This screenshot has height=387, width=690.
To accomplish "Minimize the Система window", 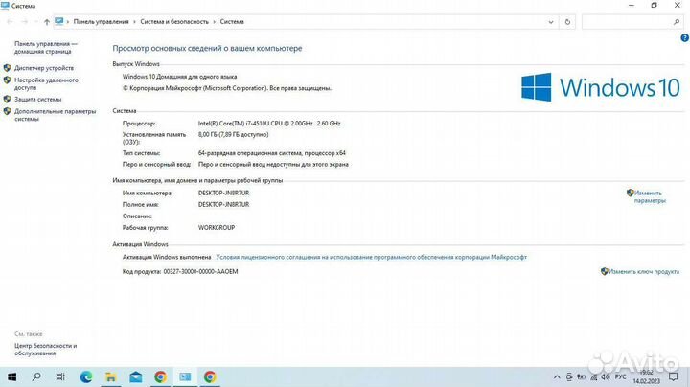I will [x=632, y=6].
